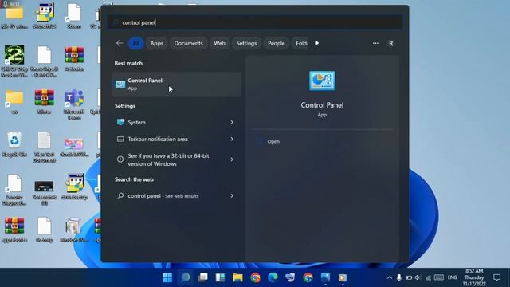
Task: Open the Widgets taskbar icon
Action: (x=220, y=277)
